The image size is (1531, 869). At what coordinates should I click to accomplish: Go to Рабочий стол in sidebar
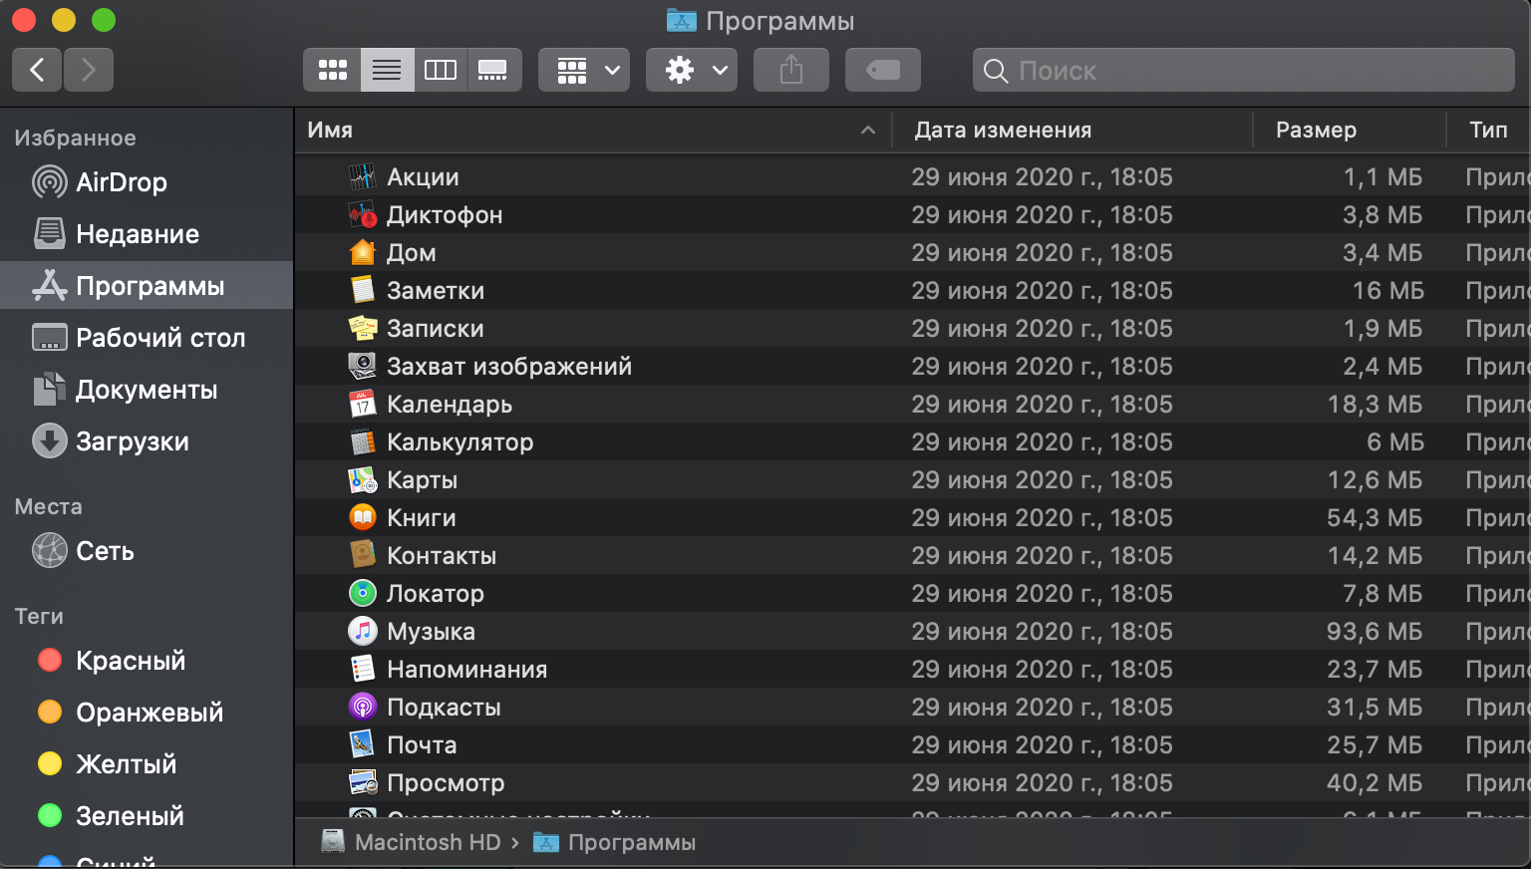point(147,338)
